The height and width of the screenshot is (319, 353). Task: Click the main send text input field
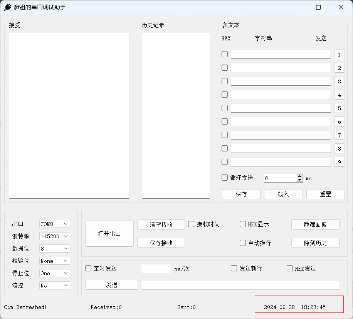tap(240, 285)
